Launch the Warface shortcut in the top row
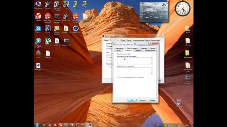 48,5
